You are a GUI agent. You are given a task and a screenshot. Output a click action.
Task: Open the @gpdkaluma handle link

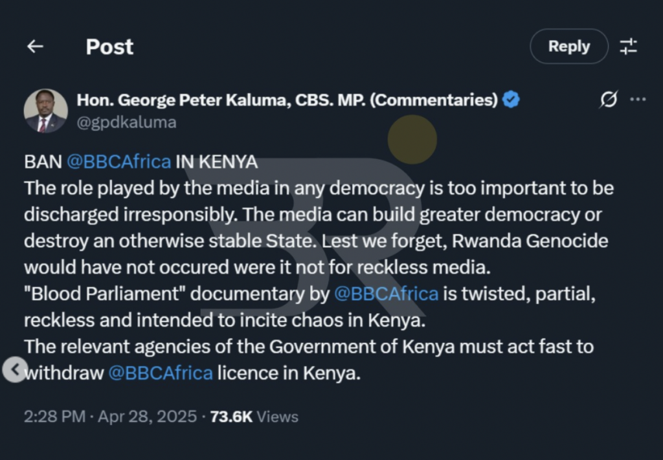coord(126,122)
